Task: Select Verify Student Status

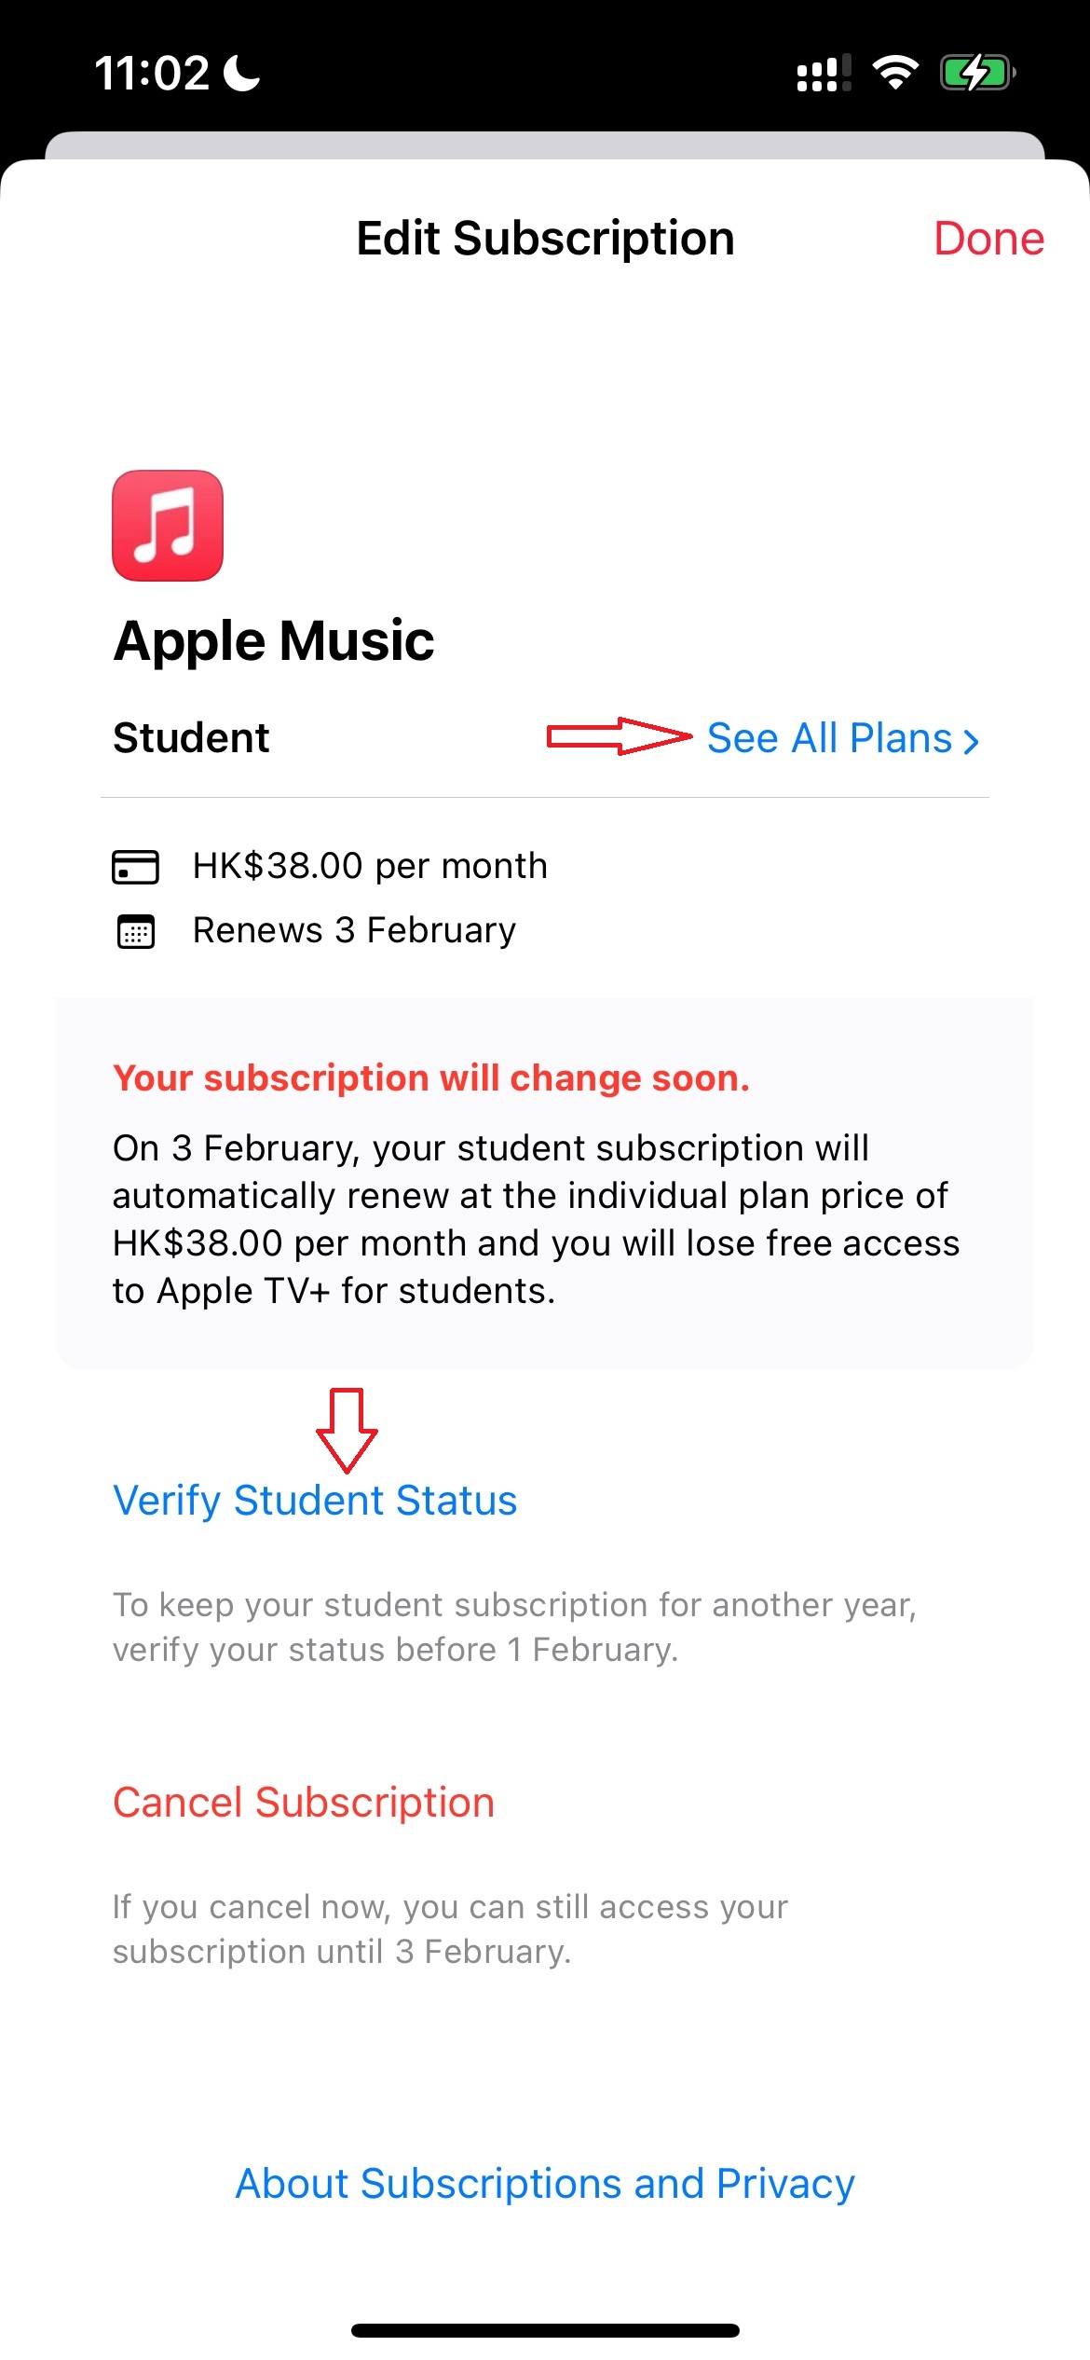Action: pos(315,1501)
